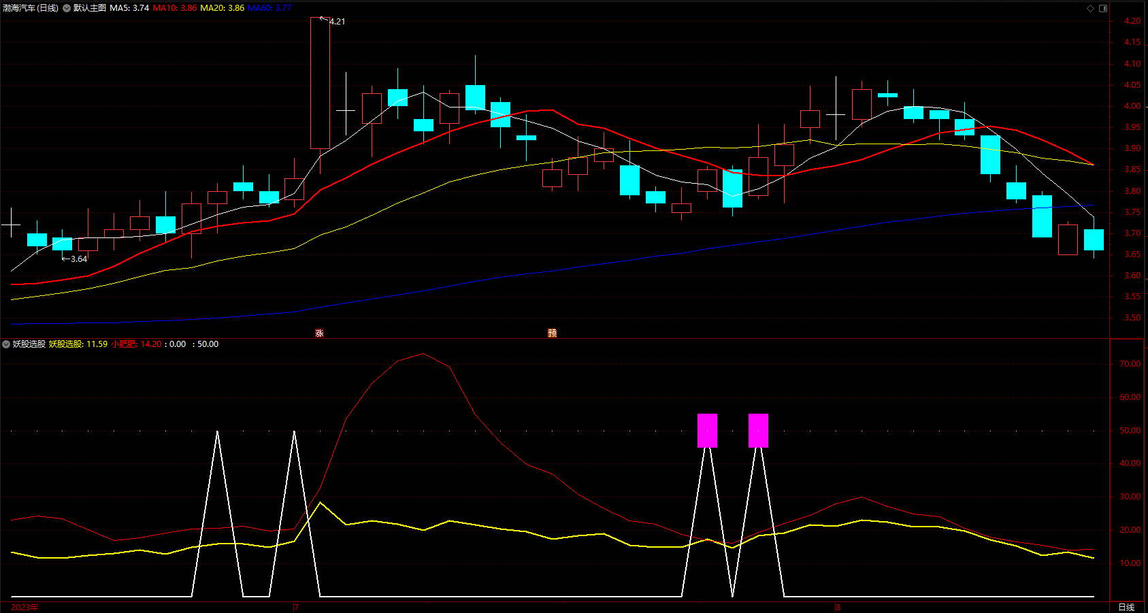Screen dimensions: 1148x613
Task: Click the second magenta signal bar
Action: click(x=759, y=431)
